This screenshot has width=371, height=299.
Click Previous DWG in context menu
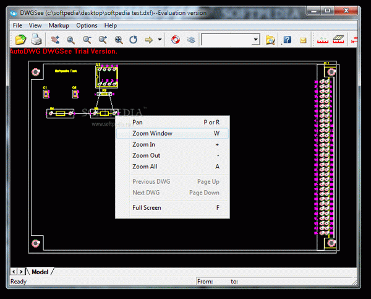click(173, 181)
